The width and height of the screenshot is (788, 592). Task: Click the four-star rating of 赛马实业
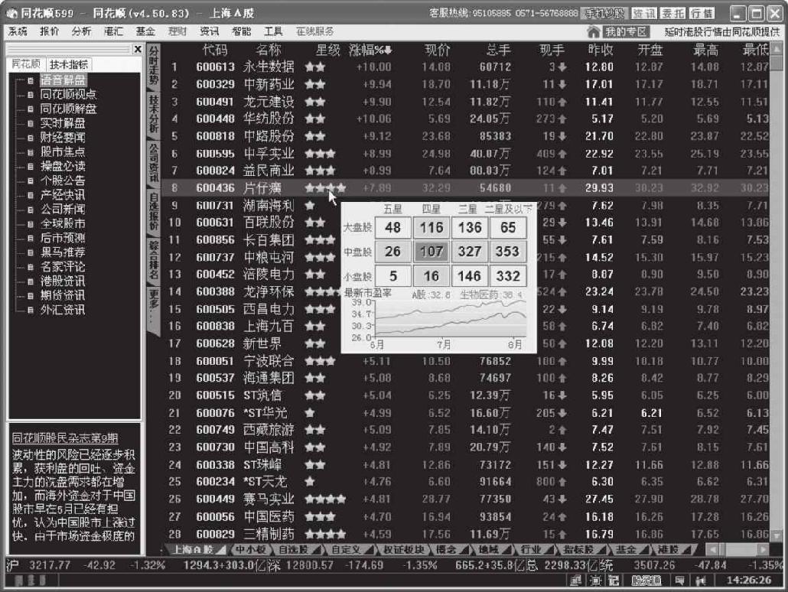click(325, 499)
